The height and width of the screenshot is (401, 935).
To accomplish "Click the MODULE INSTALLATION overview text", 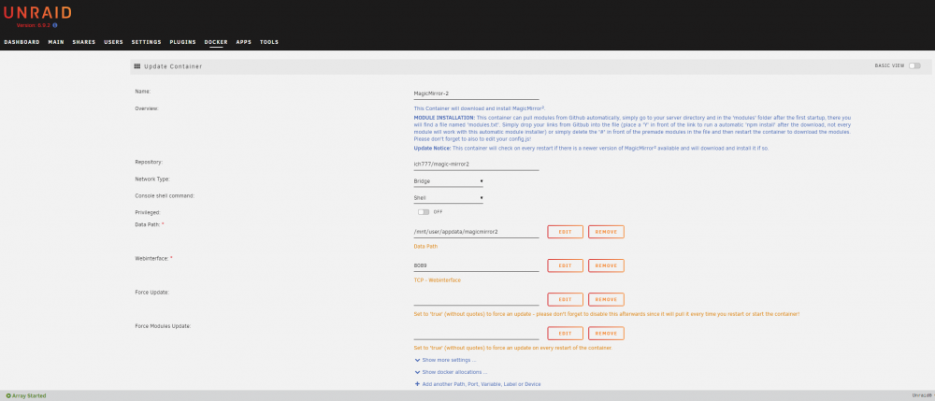I will [x=633, y=128].
